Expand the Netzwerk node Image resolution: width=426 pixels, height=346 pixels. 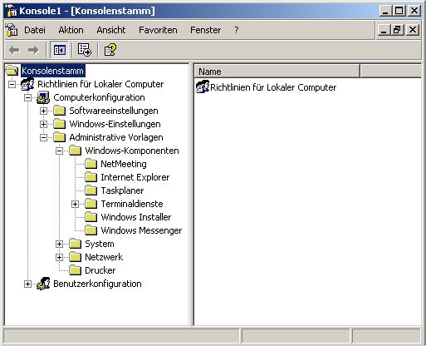coord(59,257)
